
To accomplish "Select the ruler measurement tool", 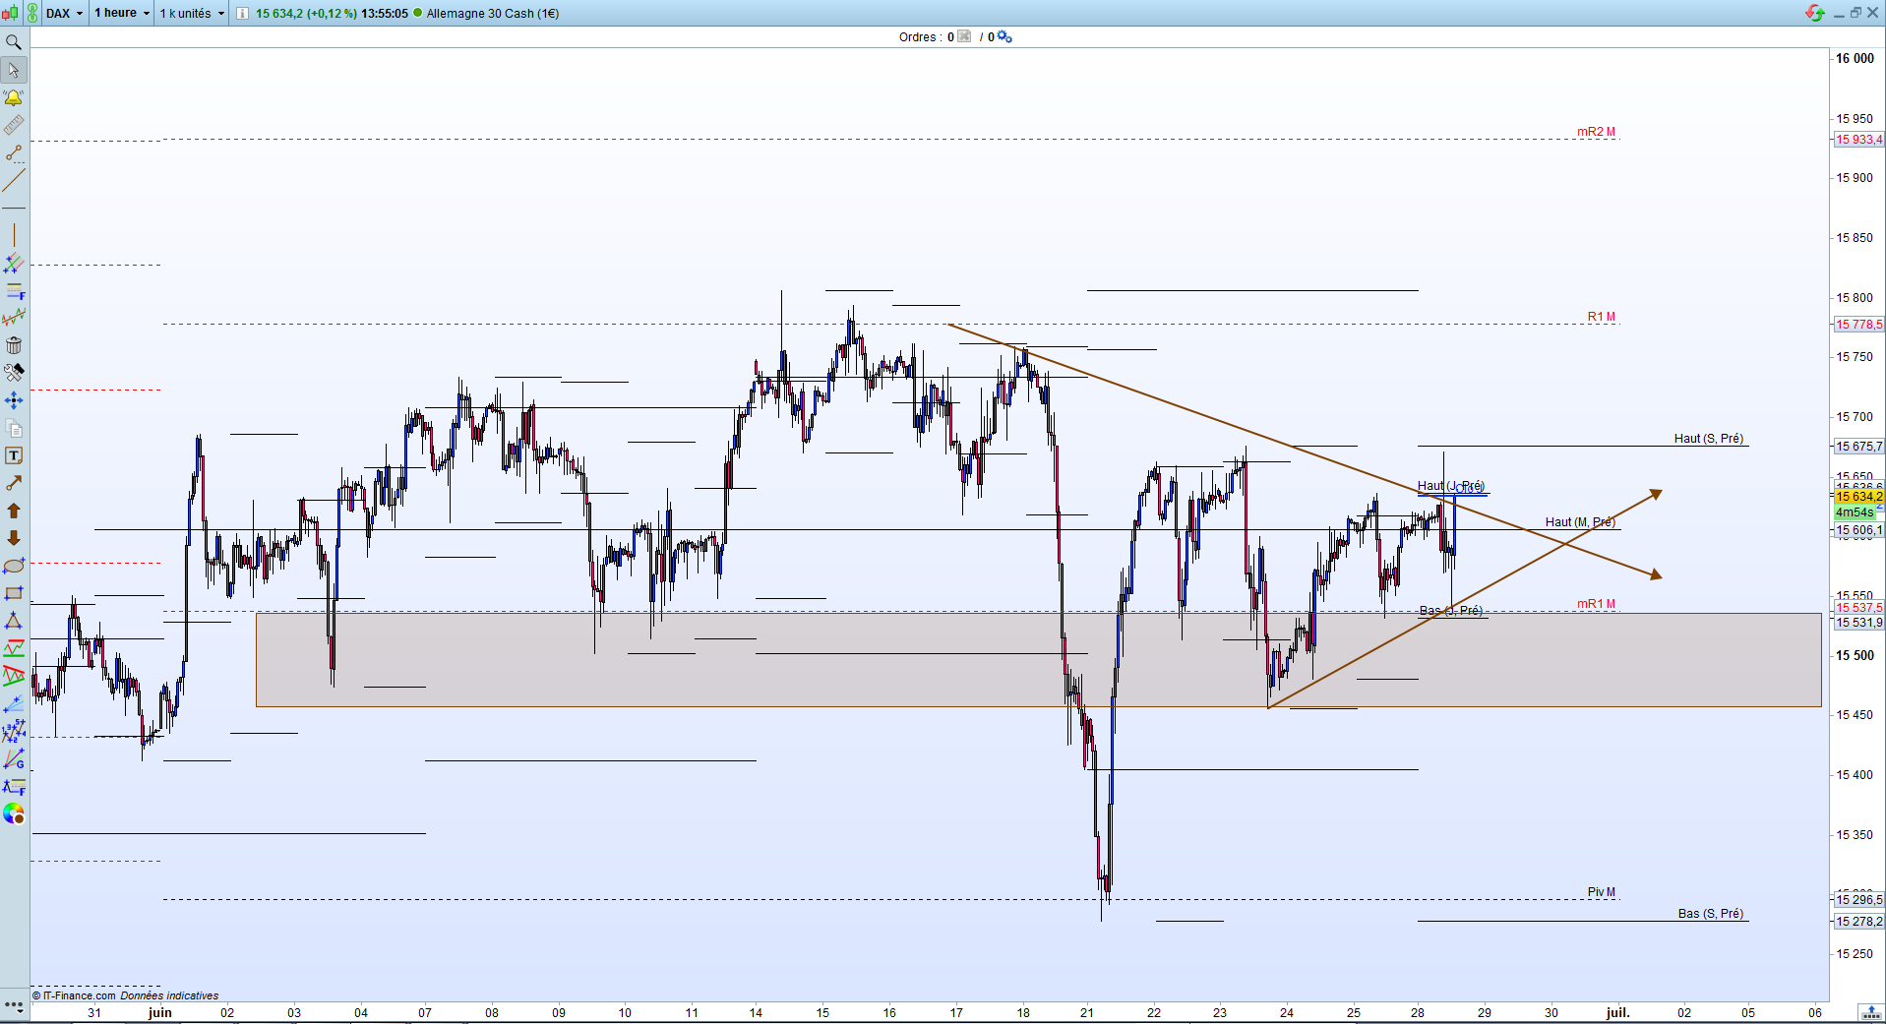I will (14, 125).
